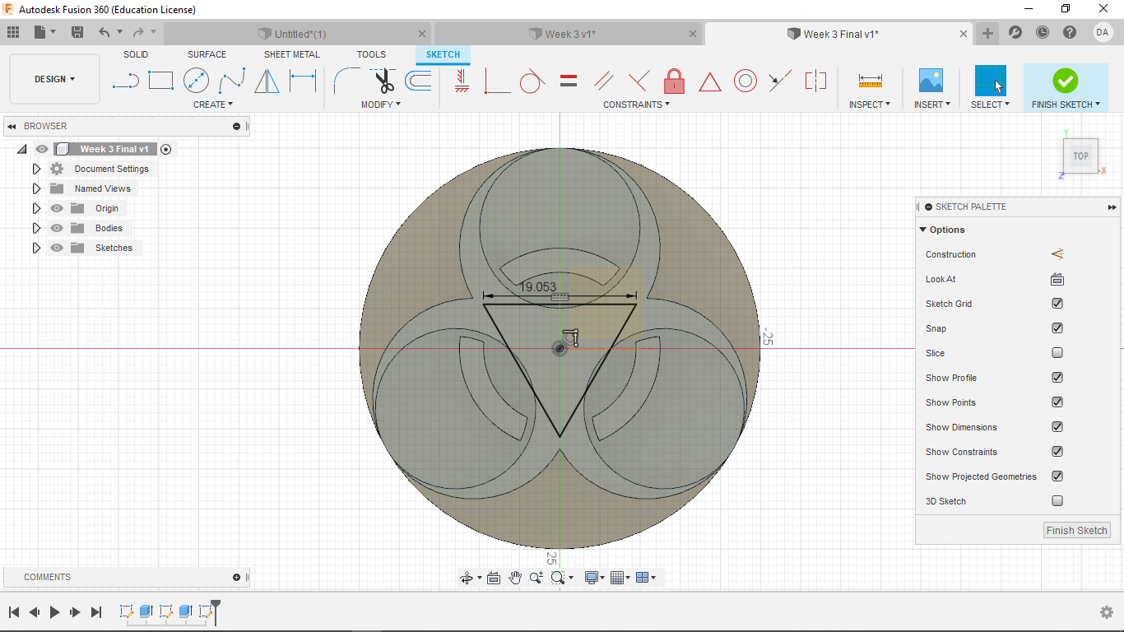Image resolution: width=1124 pixels, height=632 pixels.
Task: Apply the Concentric constraint
Action: [x=745, y=81]
